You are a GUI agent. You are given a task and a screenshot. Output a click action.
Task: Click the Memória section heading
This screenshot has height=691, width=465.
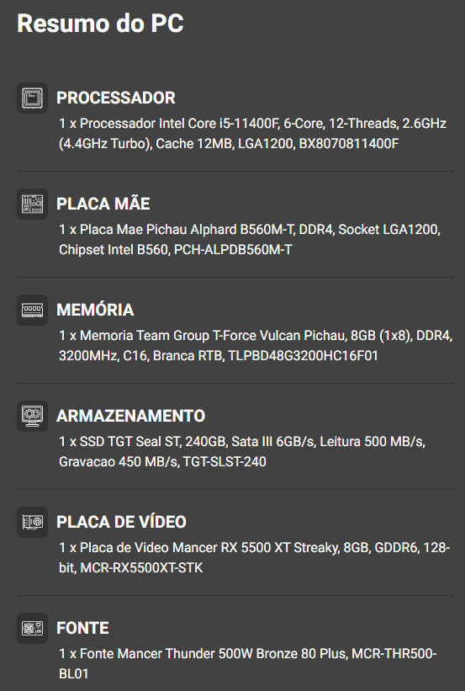click(x=95, y=310)
